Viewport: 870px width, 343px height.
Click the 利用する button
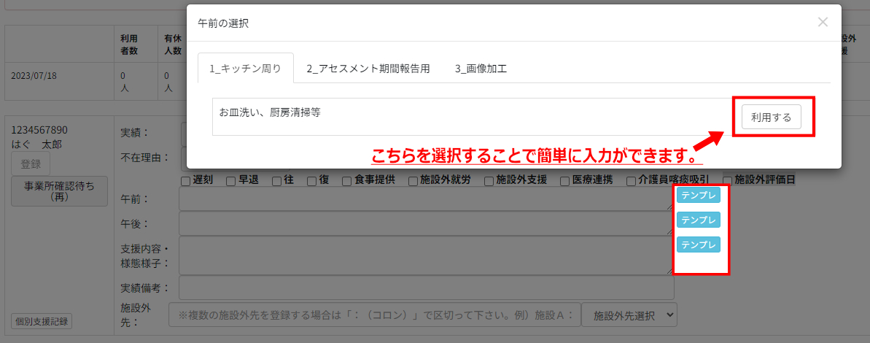771,117
